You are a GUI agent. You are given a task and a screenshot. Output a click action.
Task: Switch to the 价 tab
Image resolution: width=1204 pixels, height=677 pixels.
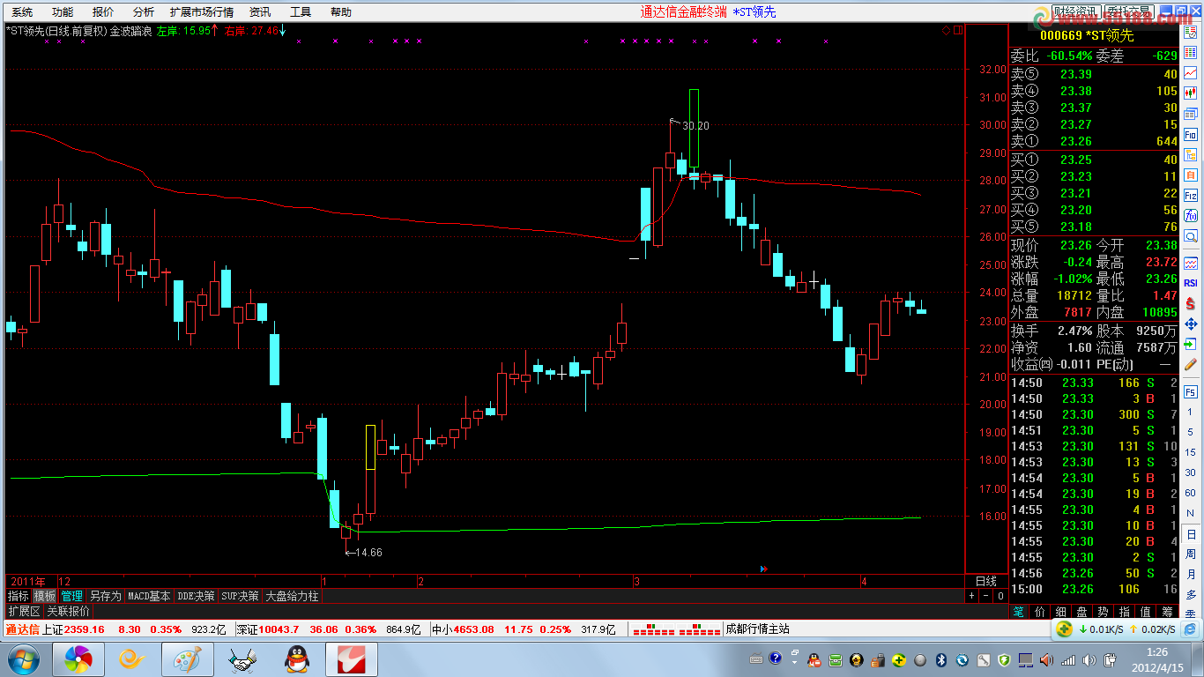1040,611
